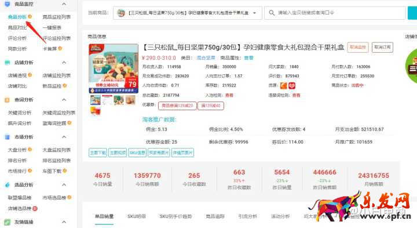Click the 市场分析 section icon
417x228 pixels.
[x=7, y=137]
